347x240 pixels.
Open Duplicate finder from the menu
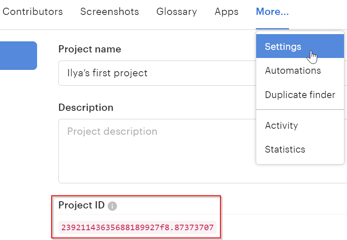pos(300,95)
